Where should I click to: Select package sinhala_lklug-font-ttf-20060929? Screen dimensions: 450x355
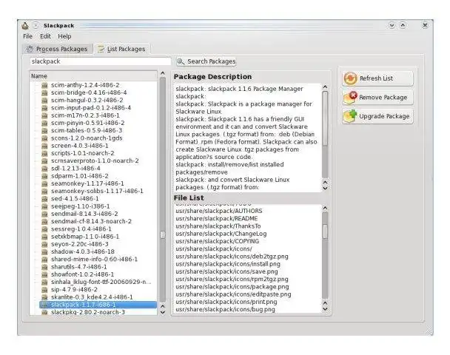click(x=101, y=282)
